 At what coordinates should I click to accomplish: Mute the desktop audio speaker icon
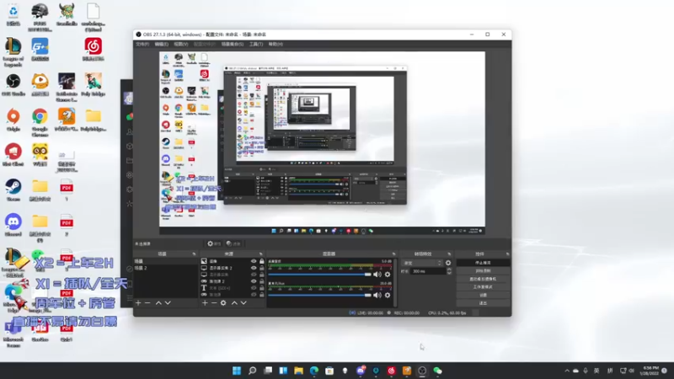[377, 275]
